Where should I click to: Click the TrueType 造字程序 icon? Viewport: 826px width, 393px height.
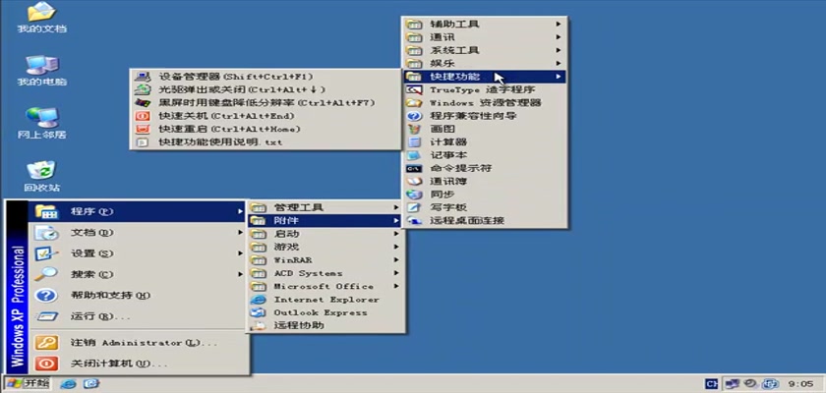click(x=415, y=90)
